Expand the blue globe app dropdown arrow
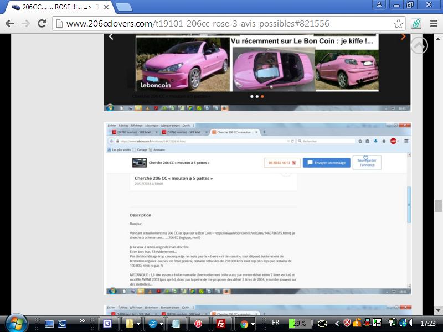The height and width of the screenshot is (332, 443). pyautogui.click(x=161, y=324)
